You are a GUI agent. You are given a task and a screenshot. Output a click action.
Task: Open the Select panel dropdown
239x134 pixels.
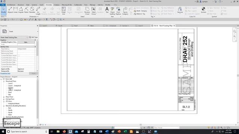tap(3, 16)
